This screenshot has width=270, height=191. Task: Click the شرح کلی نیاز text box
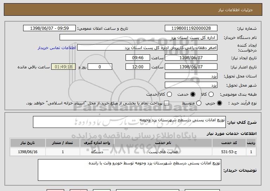pos(129,122)
